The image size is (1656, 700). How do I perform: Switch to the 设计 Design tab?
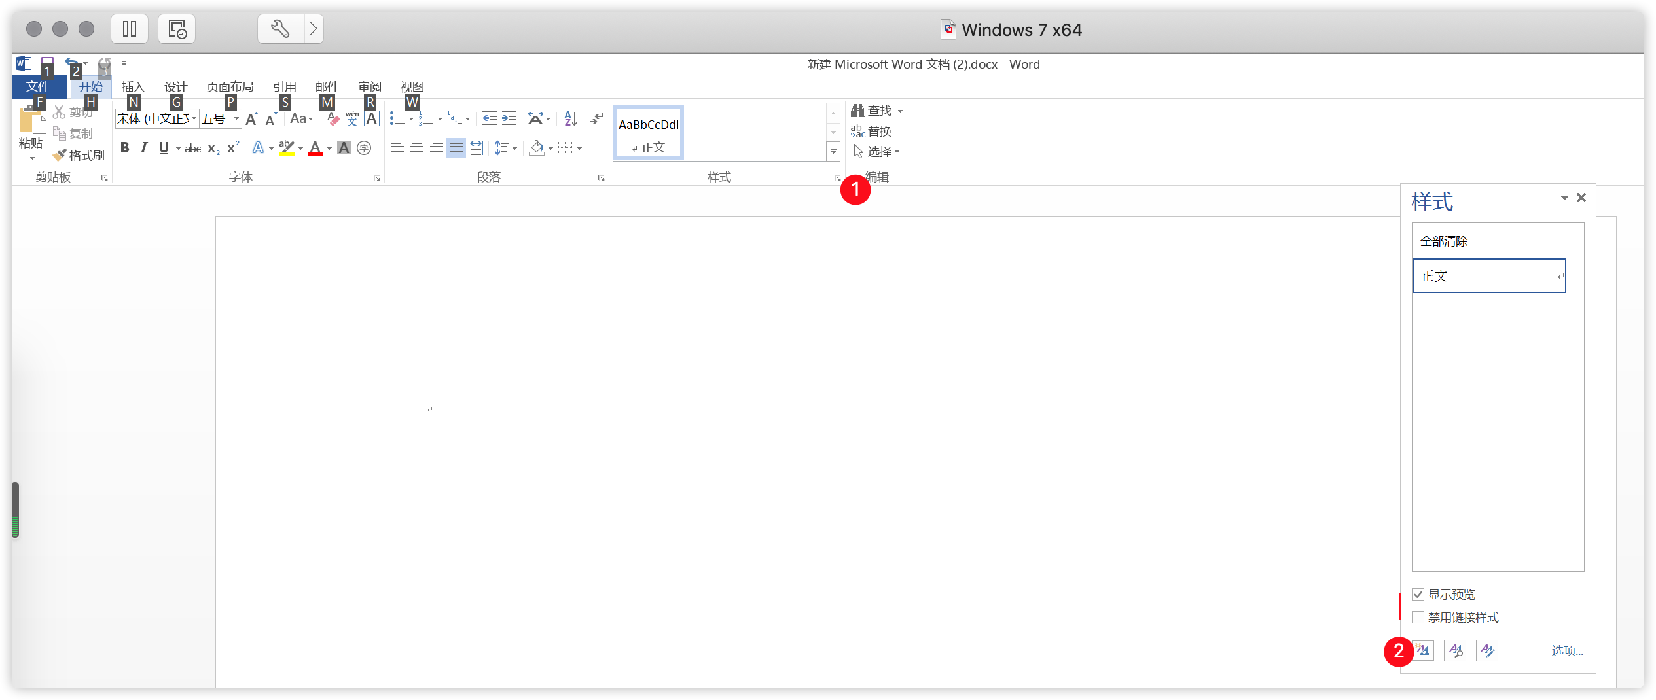(x=175, y=87)
